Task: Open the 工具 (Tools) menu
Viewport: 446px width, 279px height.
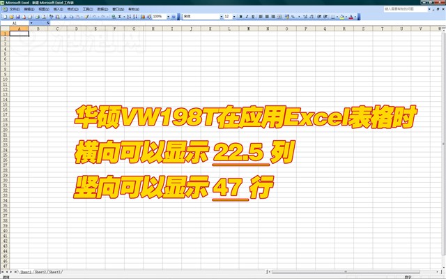Action: coord(88,9)
